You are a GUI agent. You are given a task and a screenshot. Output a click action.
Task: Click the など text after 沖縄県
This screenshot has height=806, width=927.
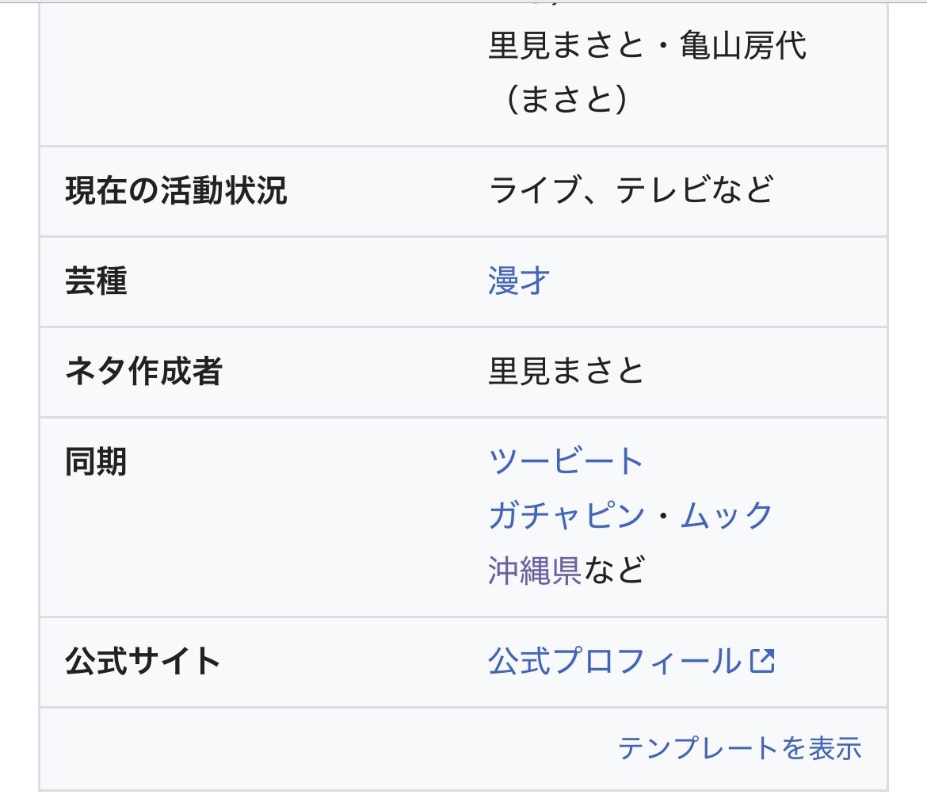tap(614, 571)
